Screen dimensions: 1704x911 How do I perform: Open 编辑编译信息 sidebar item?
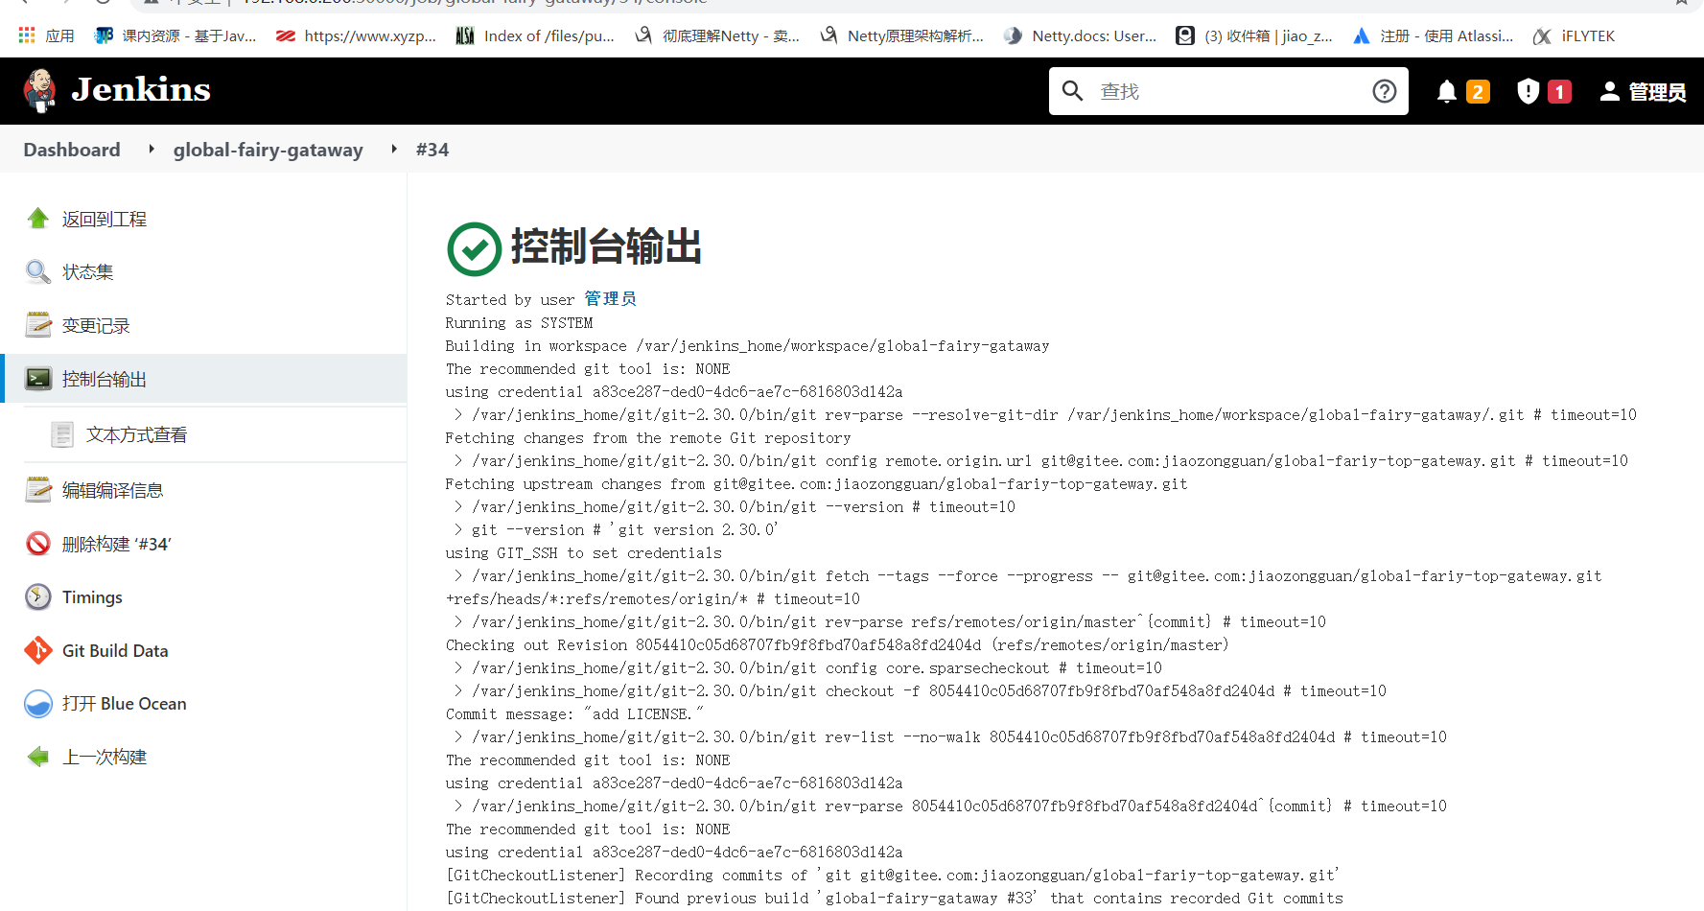point(113,491)
